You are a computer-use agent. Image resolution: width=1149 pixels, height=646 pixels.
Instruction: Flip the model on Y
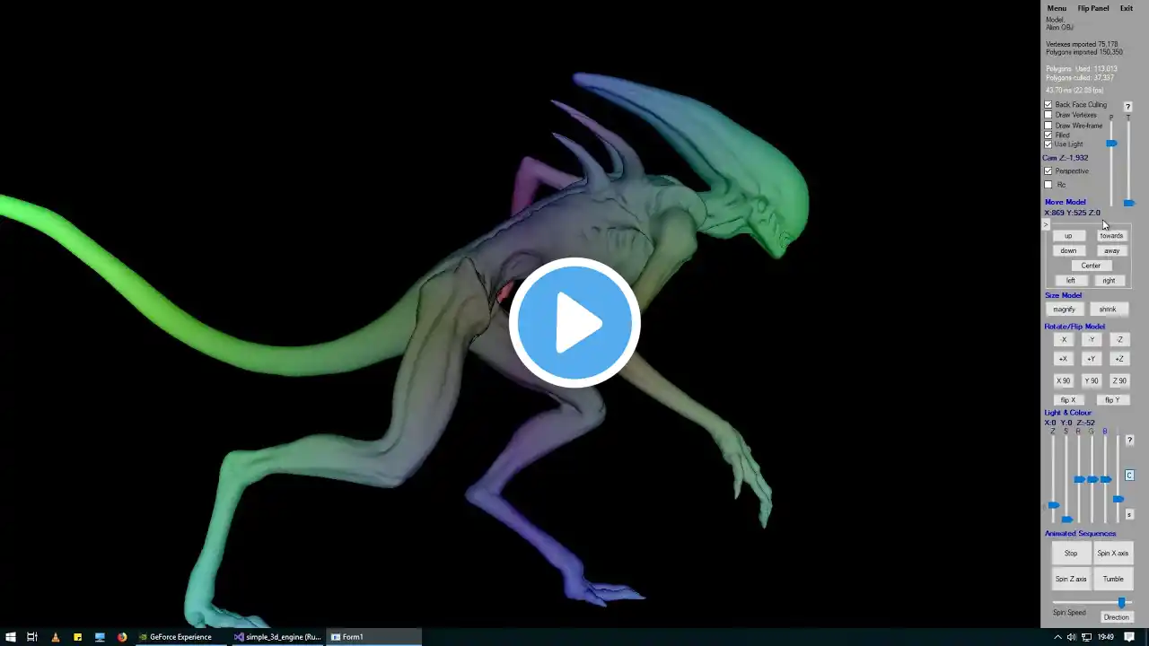point(1112,400)
